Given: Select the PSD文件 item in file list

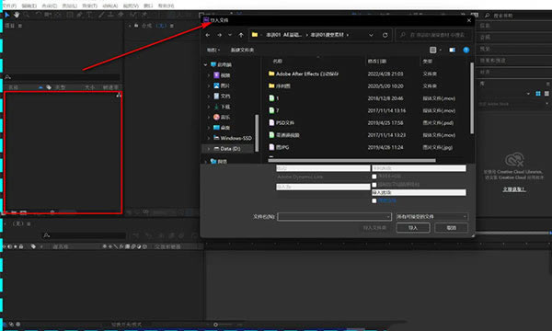Looking at the screenshot, I should click(282, 123).
